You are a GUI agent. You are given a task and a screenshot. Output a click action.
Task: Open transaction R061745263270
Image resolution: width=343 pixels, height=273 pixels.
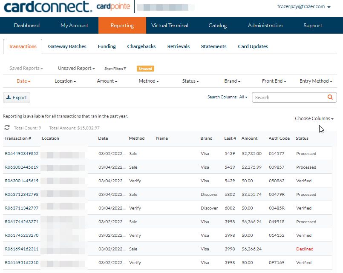22,235
